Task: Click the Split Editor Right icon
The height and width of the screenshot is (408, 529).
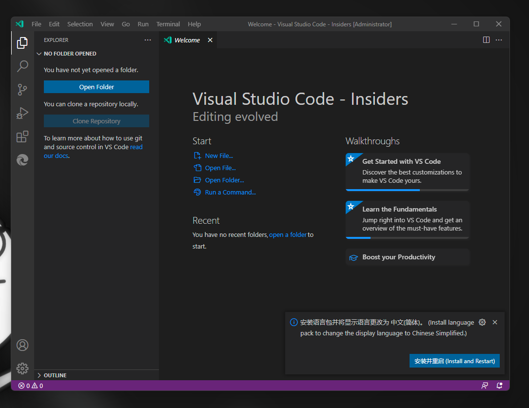Action: click(486, 40)
